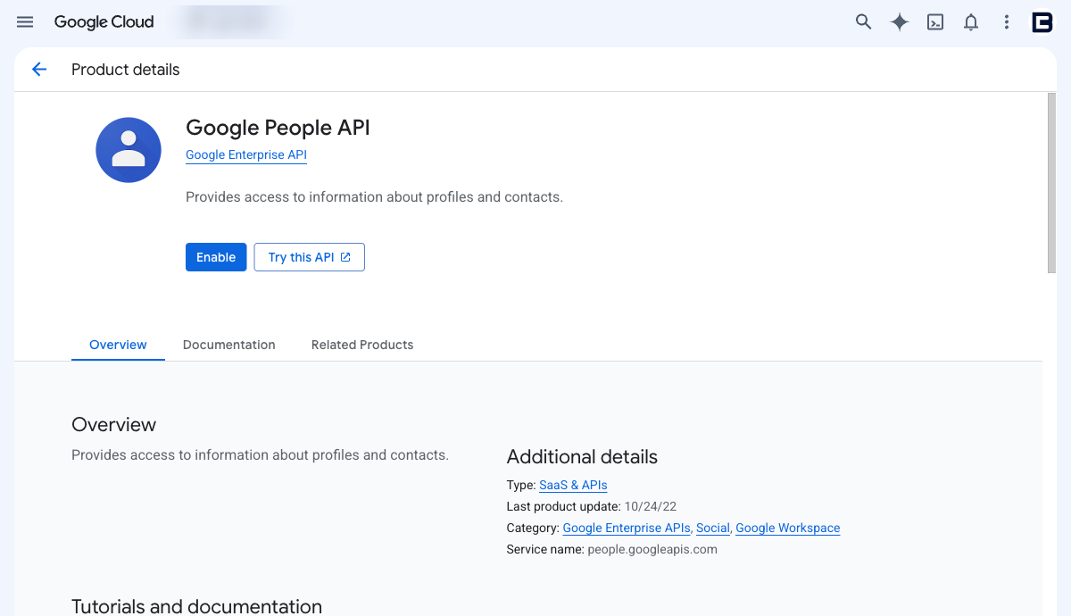
Task: Click the Product details page title
Action: 126,70
